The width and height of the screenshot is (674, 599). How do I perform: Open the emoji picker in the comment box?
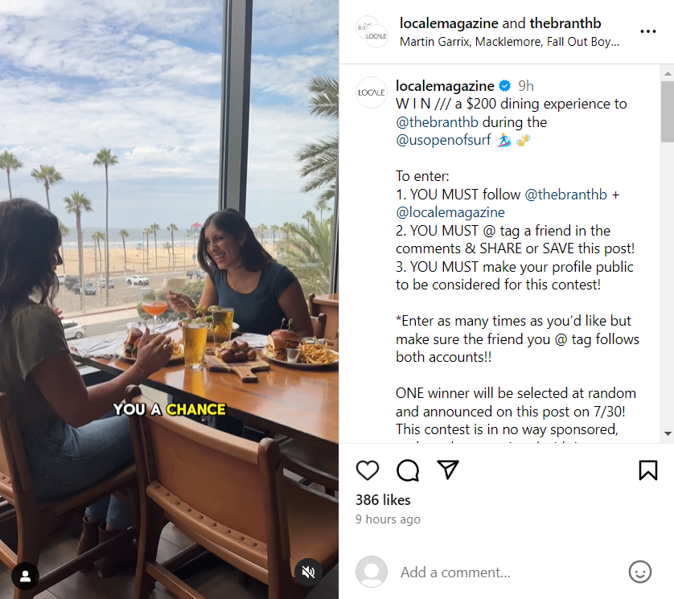(x=639, y=572)
